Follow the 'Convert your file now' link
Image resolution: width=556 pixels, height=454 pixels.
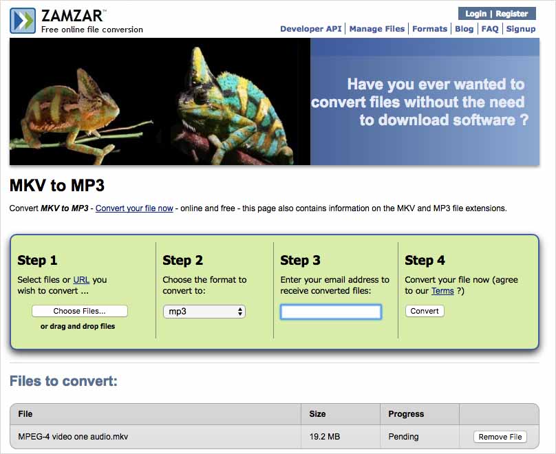coord(134,208)
